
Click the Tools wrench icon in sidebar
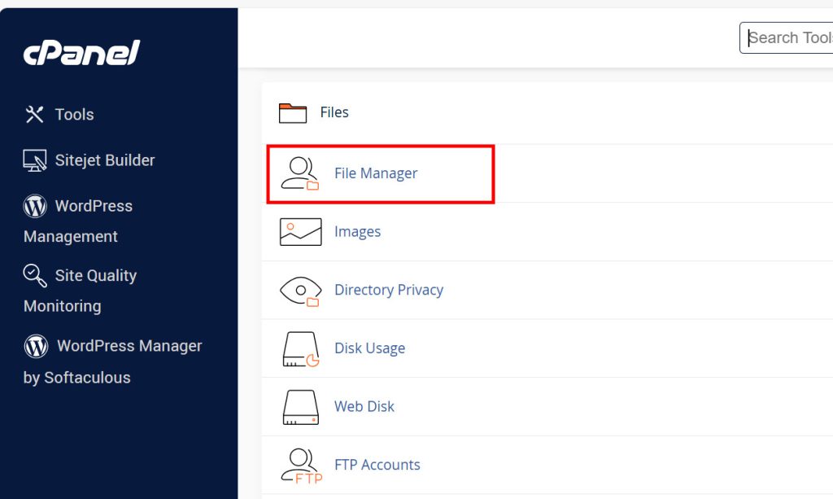pos(34,114)
